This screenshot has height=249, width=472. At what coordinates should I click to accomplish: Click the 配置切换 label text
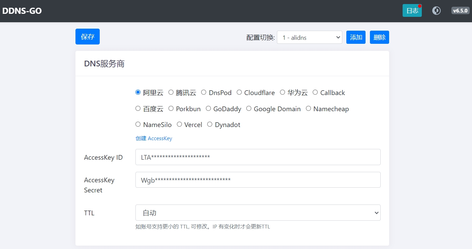click(x=261, y=37)
